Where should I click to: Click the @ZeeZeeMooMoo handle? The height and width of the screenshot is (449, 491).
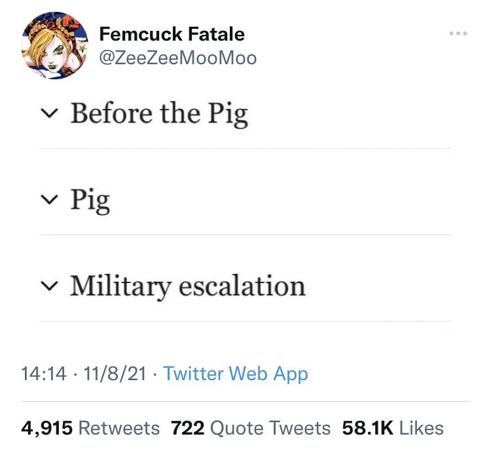[x=177, y=58]
